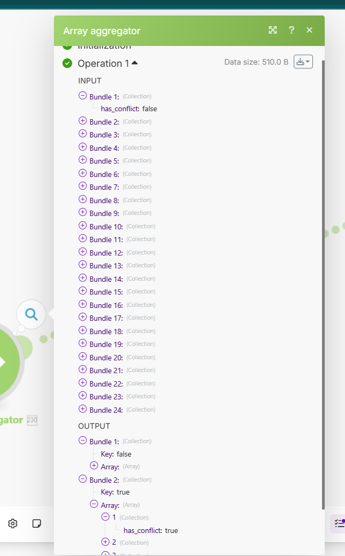Expand INPUT Bundle 16
Screen dimensions: 345x556
(x=83, y=304)
